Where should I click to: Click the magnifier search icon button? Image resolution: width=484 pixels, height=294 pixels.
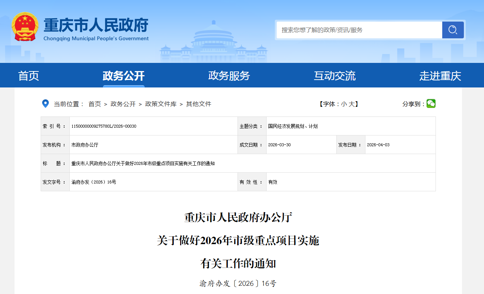click(453, 30)
